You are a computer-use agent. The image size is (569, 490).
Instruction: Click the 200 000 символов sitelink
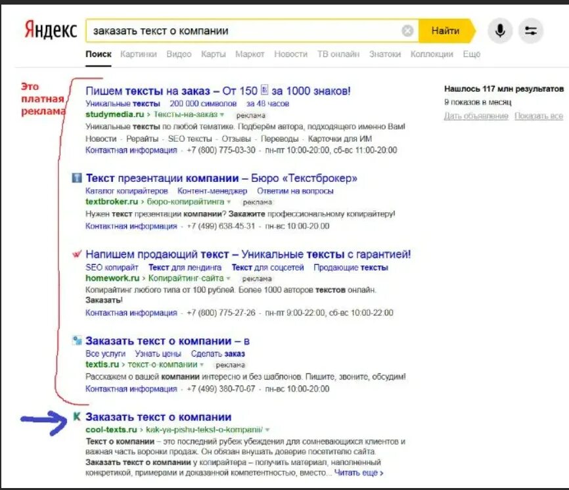203,104
